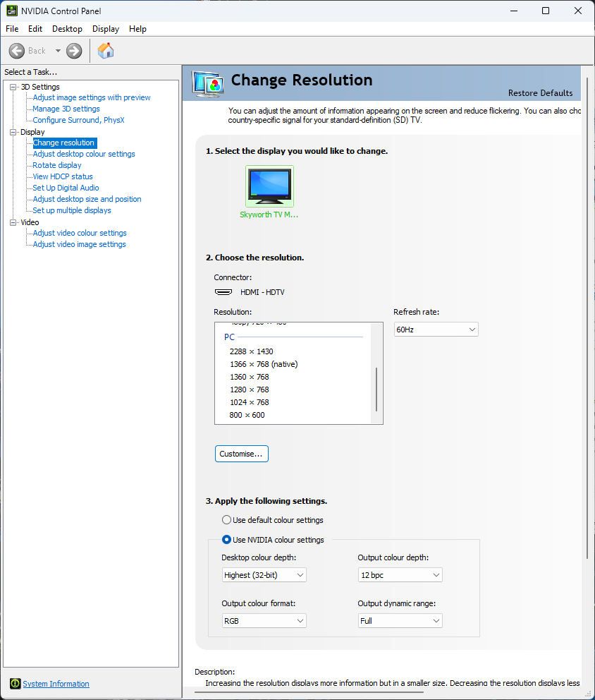Image resolution: width=595 pixels, height=700 pixels.
Task: Open Set up multiple displays
Action: [72, 210]
